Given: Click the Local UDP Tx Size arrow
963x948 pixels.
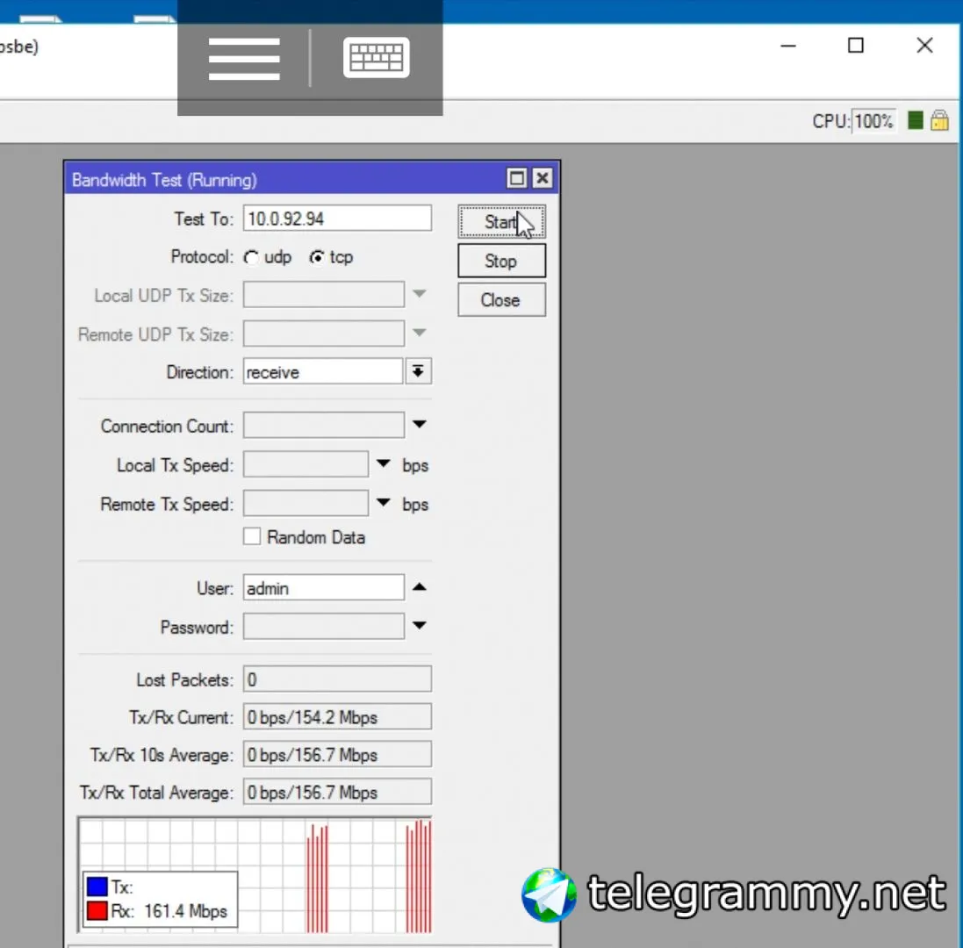Looking at the screenshot, I should (x=420, y=293).
